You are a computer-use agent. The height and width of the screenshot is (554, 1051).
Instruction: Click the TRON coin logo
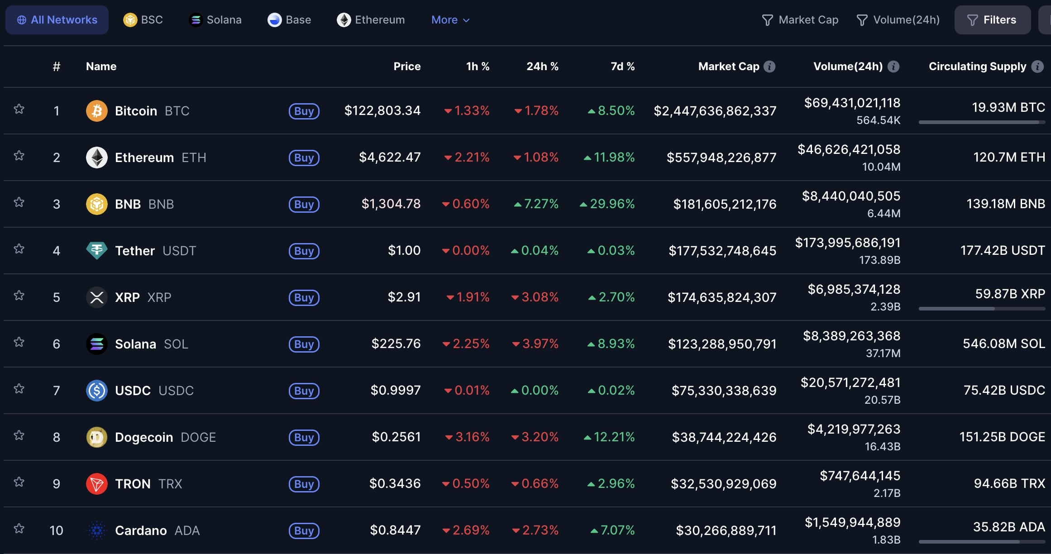[x=97, y=484]
